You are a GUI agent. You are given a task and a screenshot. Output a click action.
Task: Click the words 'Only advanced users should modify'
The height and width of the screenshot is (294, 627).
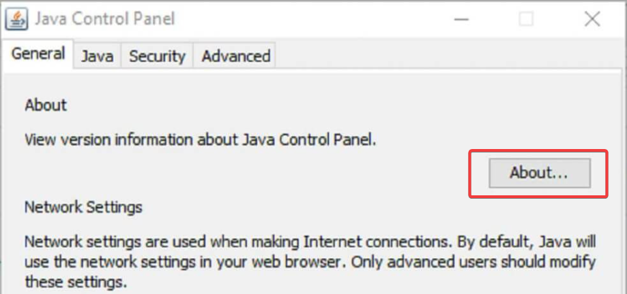(492, 262)
